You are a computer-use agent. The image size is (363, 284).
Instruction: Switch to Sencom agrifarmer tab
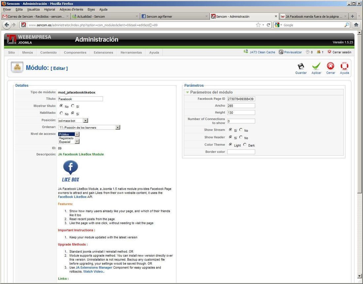tap(175, 16)
